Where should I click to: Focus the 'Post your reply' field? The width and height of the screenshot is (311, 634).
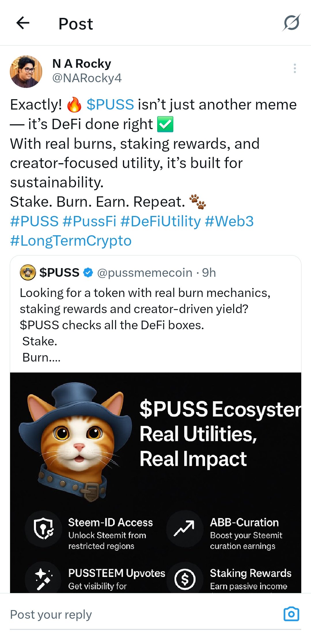[x=144, y=614]
